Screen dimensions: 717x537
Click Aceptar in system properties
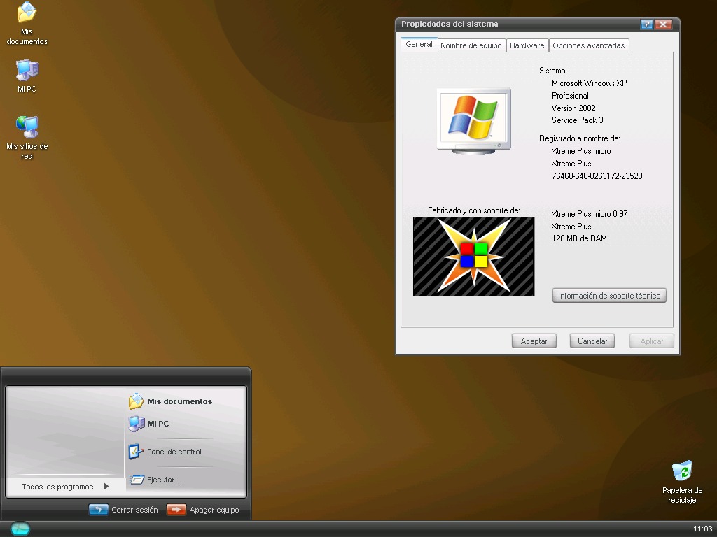click(534, 341)
